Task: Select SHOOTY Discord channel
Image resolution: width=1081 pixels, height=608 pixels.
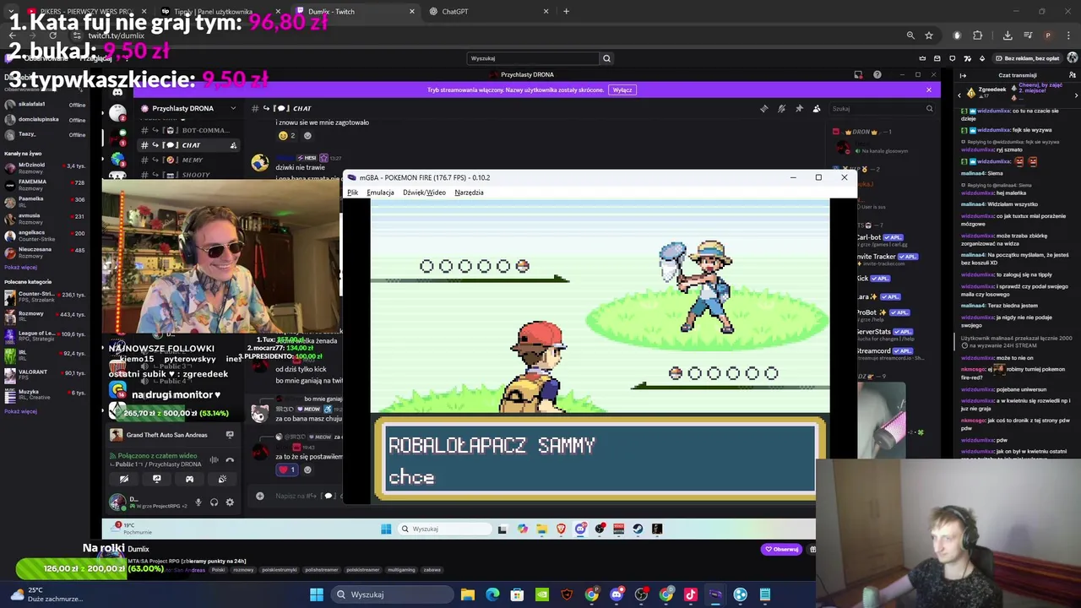Action: [x=187, y=175]
